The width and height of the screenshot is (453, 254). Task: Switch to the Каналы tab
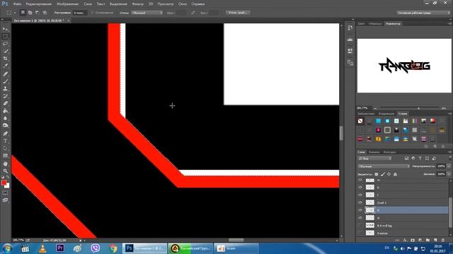[374, 152]
